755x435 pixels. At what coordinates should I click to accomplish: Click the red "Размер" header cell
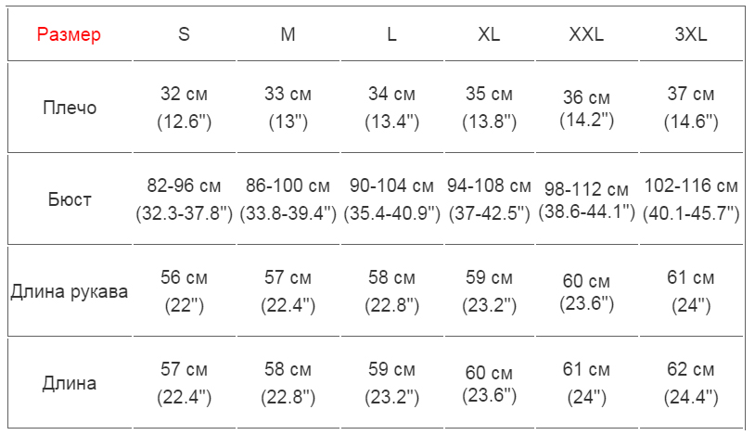pos(70,35)
